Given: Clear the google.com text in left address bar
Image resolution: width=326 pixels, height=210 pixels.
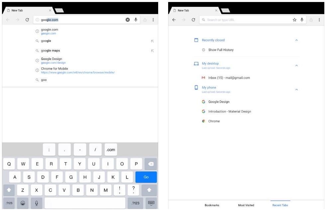Looking at the screenshot, I should (128, 20).
